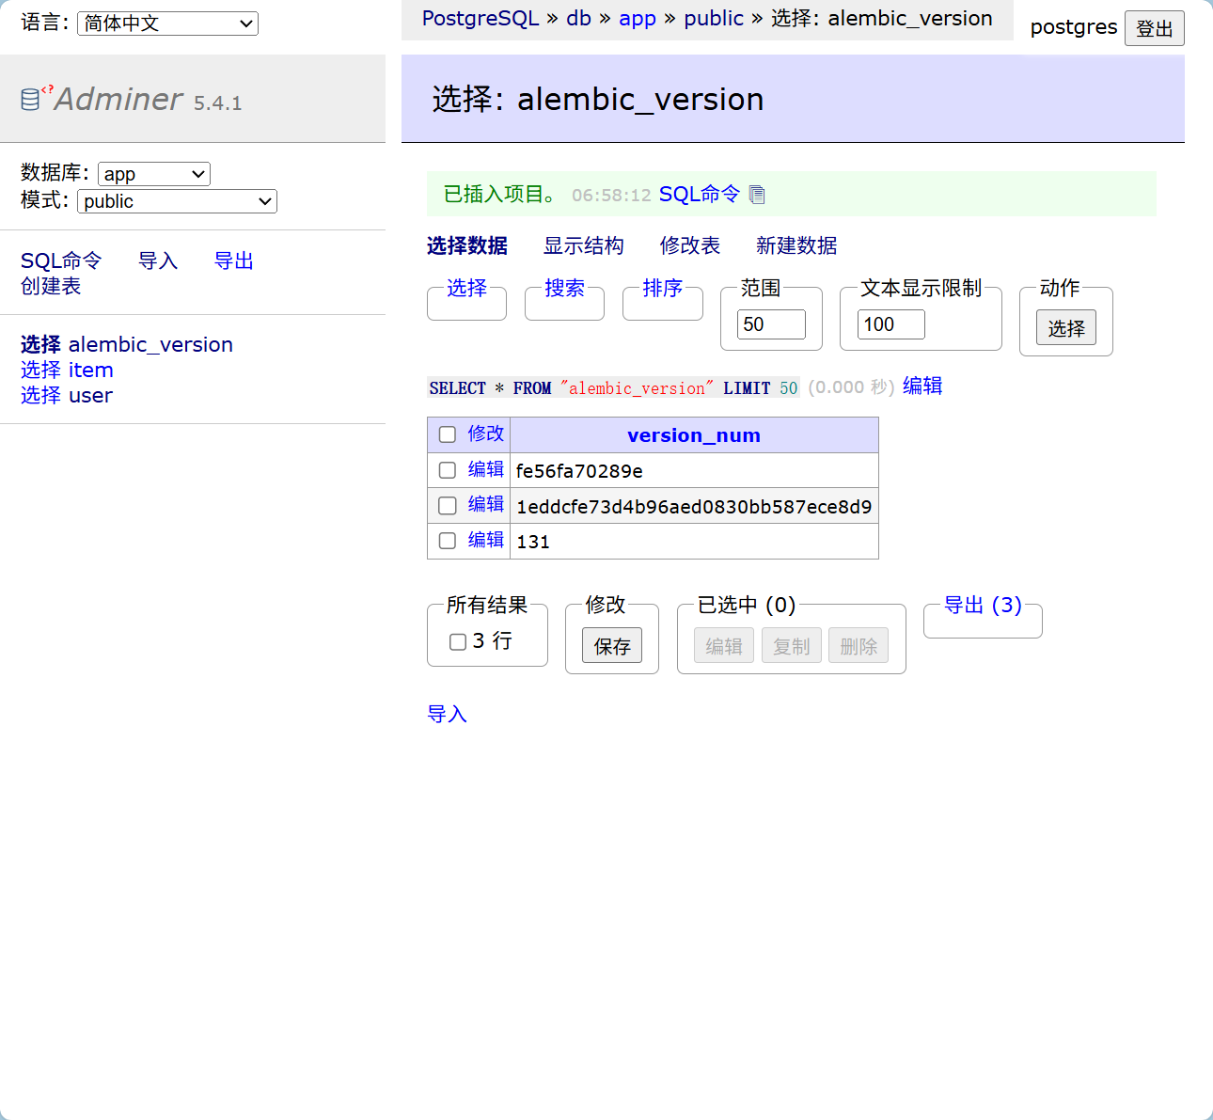Open the 数据库 dropdown showing app
The width and height of the screenshot is (1213, 1120).
[153, 173]
